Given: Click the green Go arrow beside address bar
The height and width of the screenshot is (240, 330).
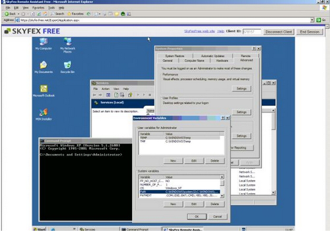Looking at the screenshot, I should point(319,20).
